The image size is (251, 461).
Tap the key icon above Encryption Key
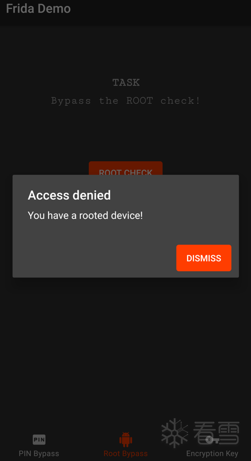coord(212,440)
